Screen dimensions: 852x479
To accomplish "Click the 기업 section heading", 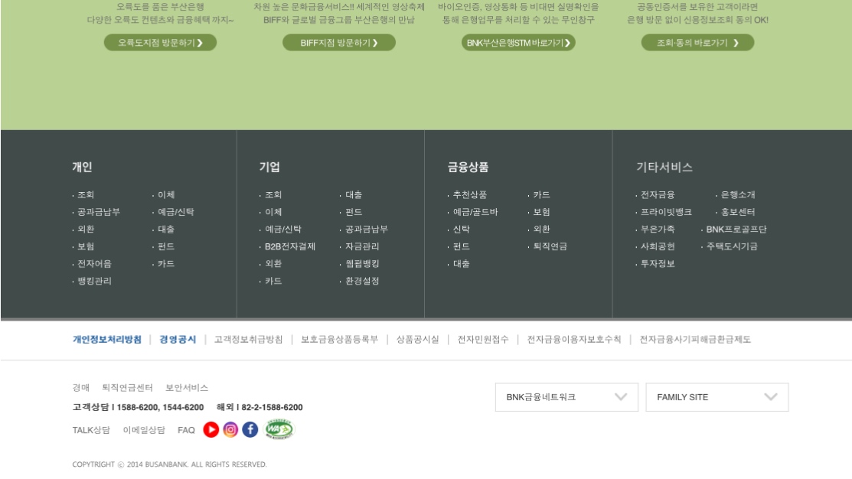I will tap(269, 168).
